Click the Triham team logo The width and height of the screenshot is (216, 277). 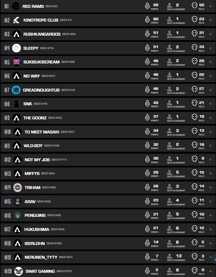click(x=18, y=187)
